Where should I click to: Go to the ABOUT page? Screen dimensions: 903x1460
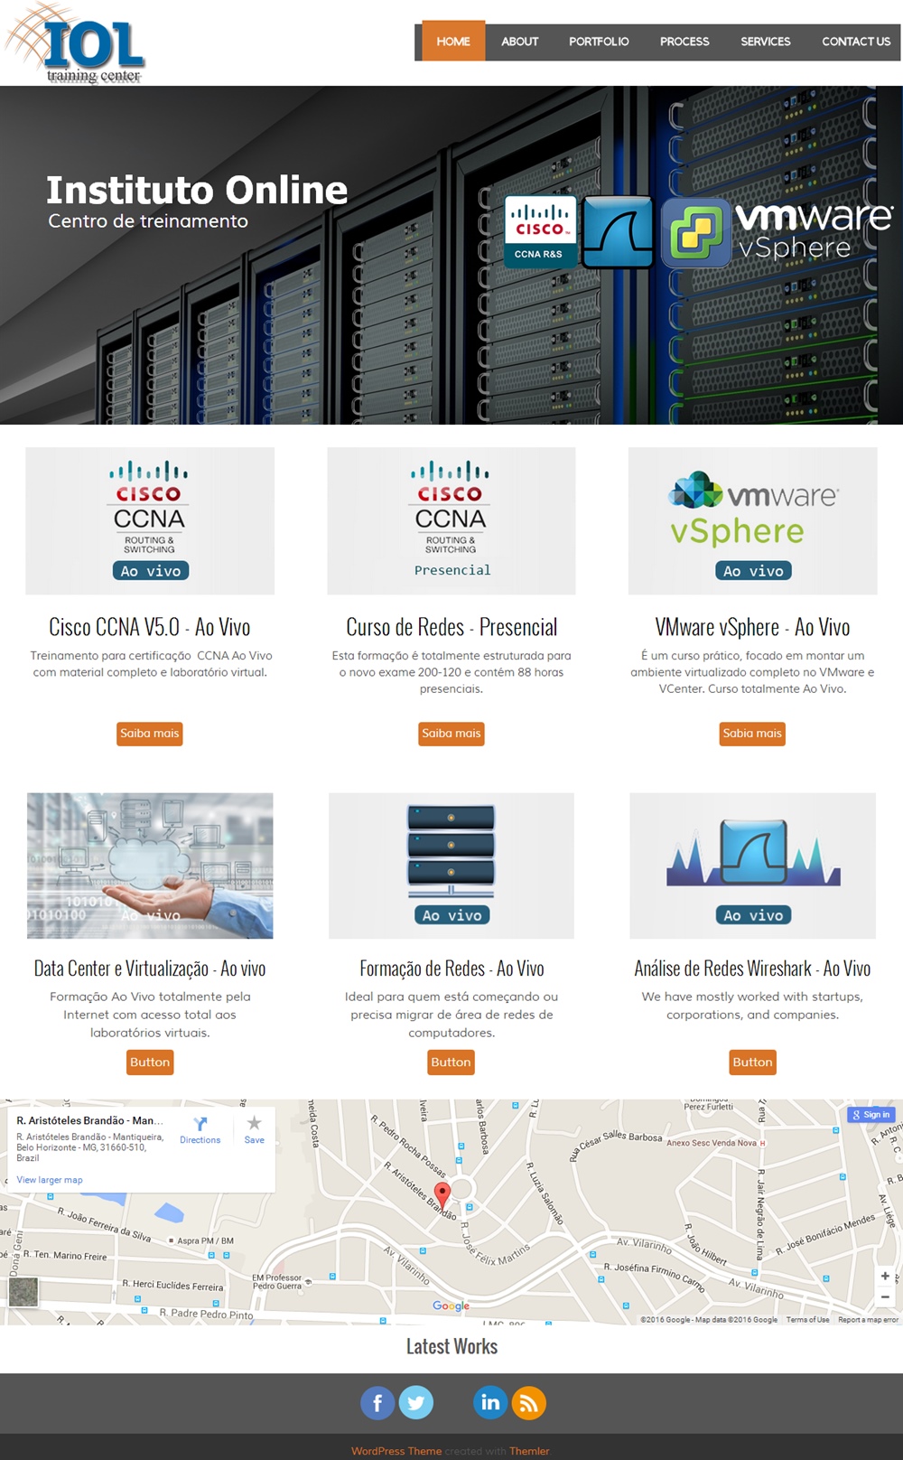point(520,42)
